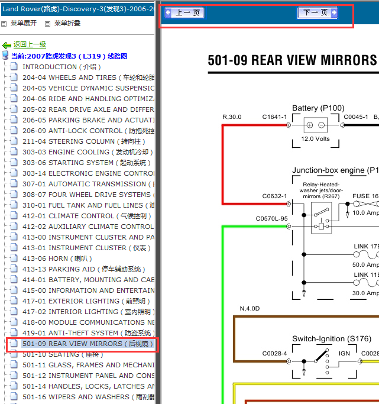The width and height of the screenshot is (379, 404).
Task: Open 204-04 WHEELS AND TIRES entry
Action: coord(88,77)
